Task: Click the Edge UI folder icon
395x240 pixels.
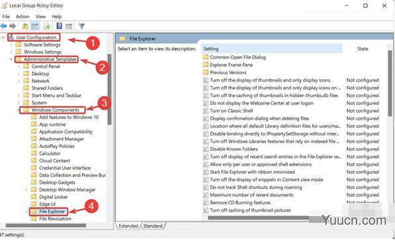Action: click(x=34, y=204)
